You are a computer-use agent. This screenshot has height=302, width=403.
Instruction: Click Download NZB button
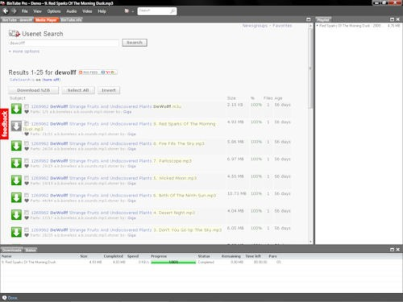(x=33, y=90)
